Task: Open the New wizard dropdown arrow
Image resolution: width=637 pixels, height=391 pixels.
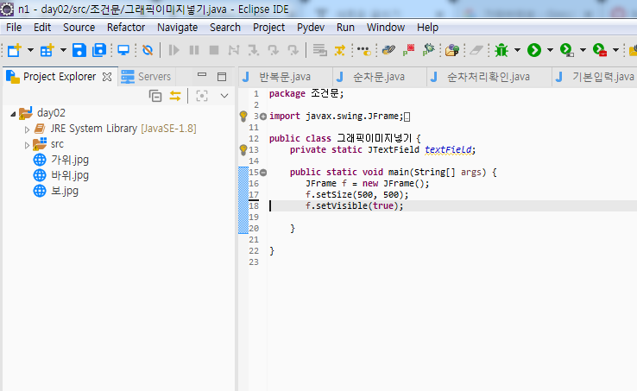Action: [x=30, y=50]
